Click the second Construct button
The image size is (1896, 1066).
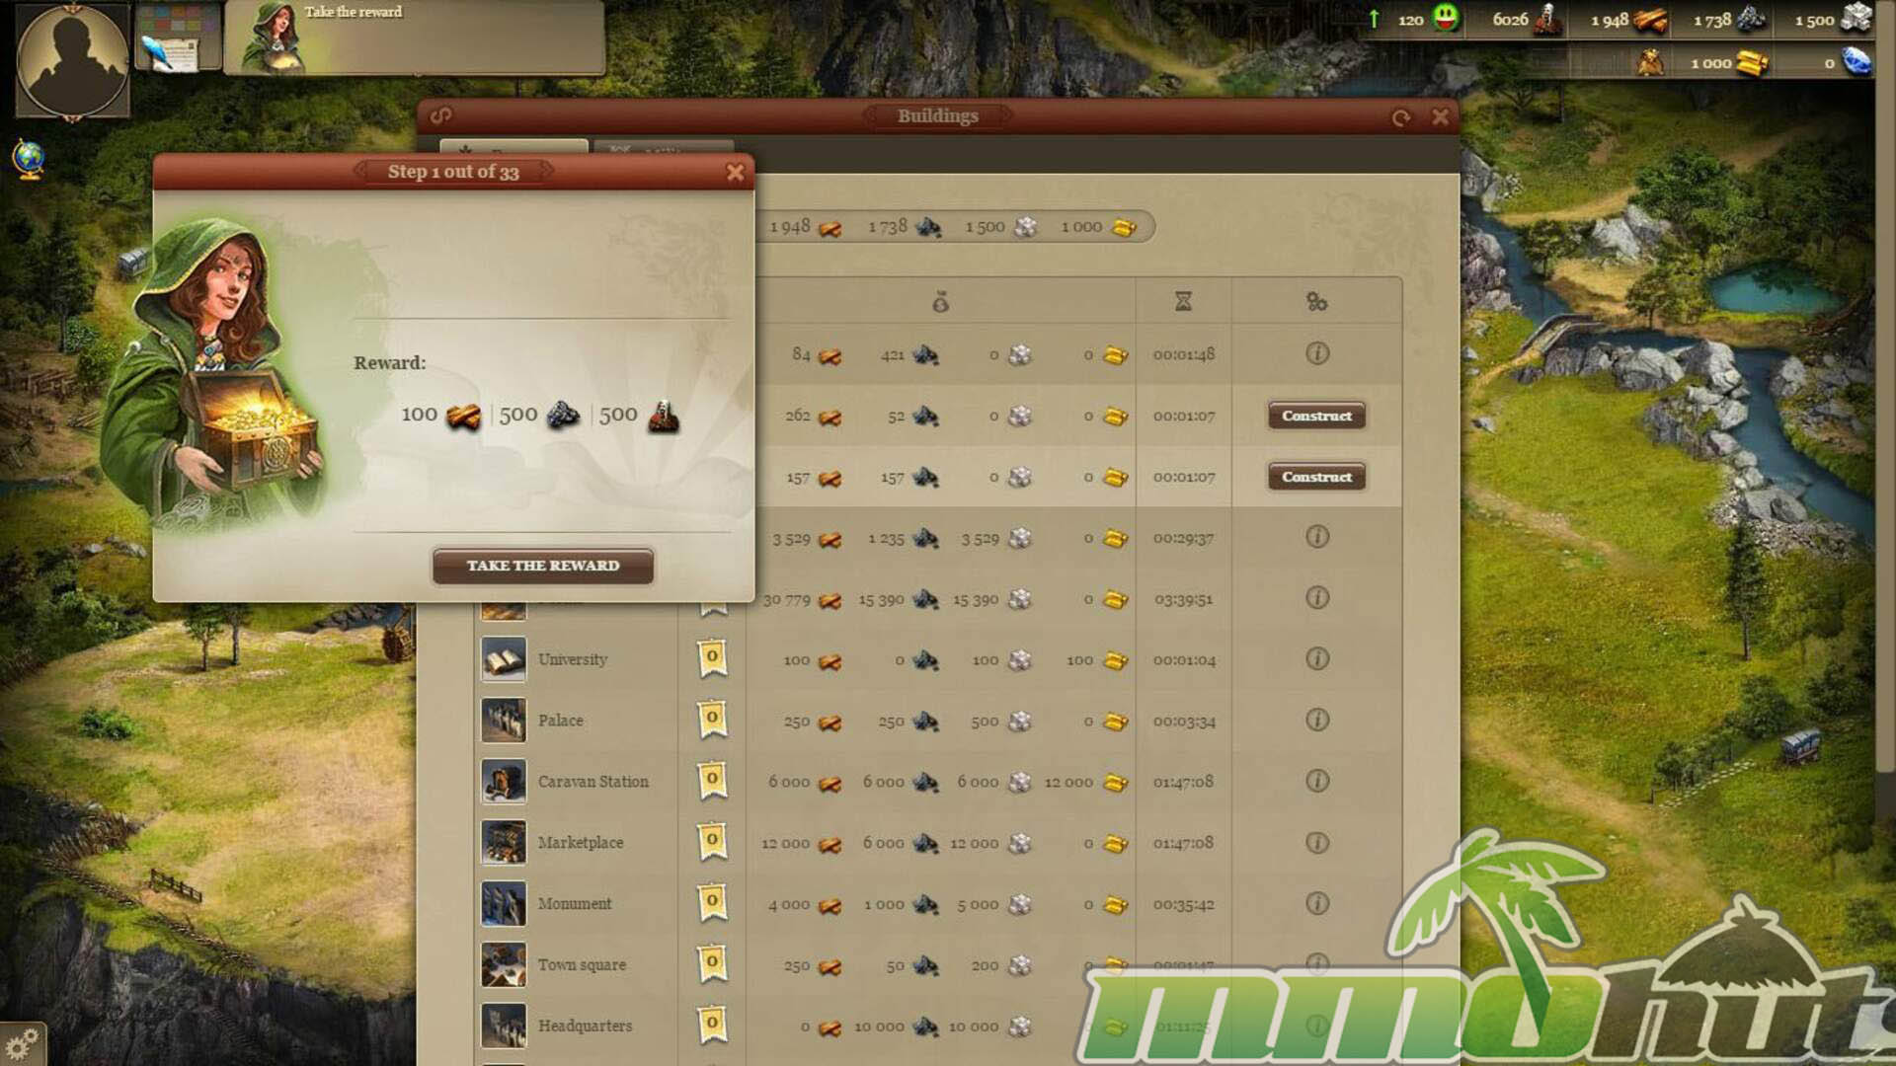1316,477
